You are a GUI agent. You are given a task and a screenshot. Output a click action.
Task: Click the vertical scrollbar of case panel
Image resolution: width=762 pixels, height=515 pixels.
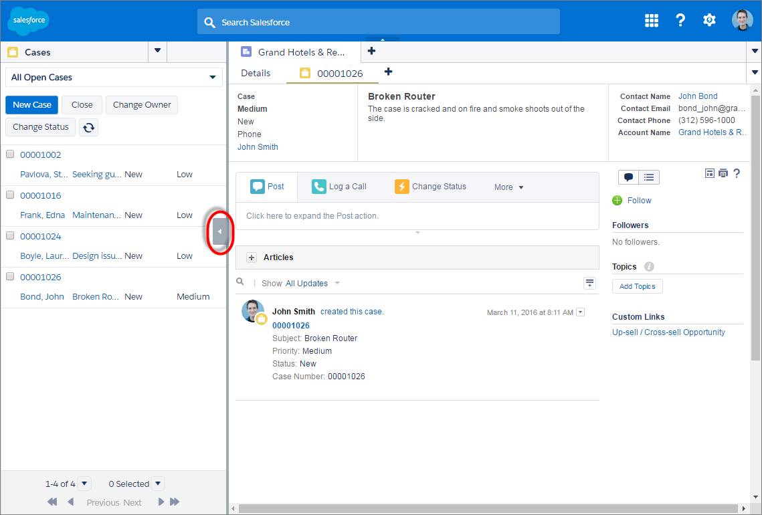[x=756, y=228]
